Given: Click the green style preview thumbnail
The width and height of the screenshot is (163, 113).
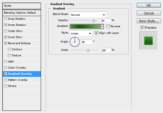Looking at the screenshot, I should coord(148,41).
